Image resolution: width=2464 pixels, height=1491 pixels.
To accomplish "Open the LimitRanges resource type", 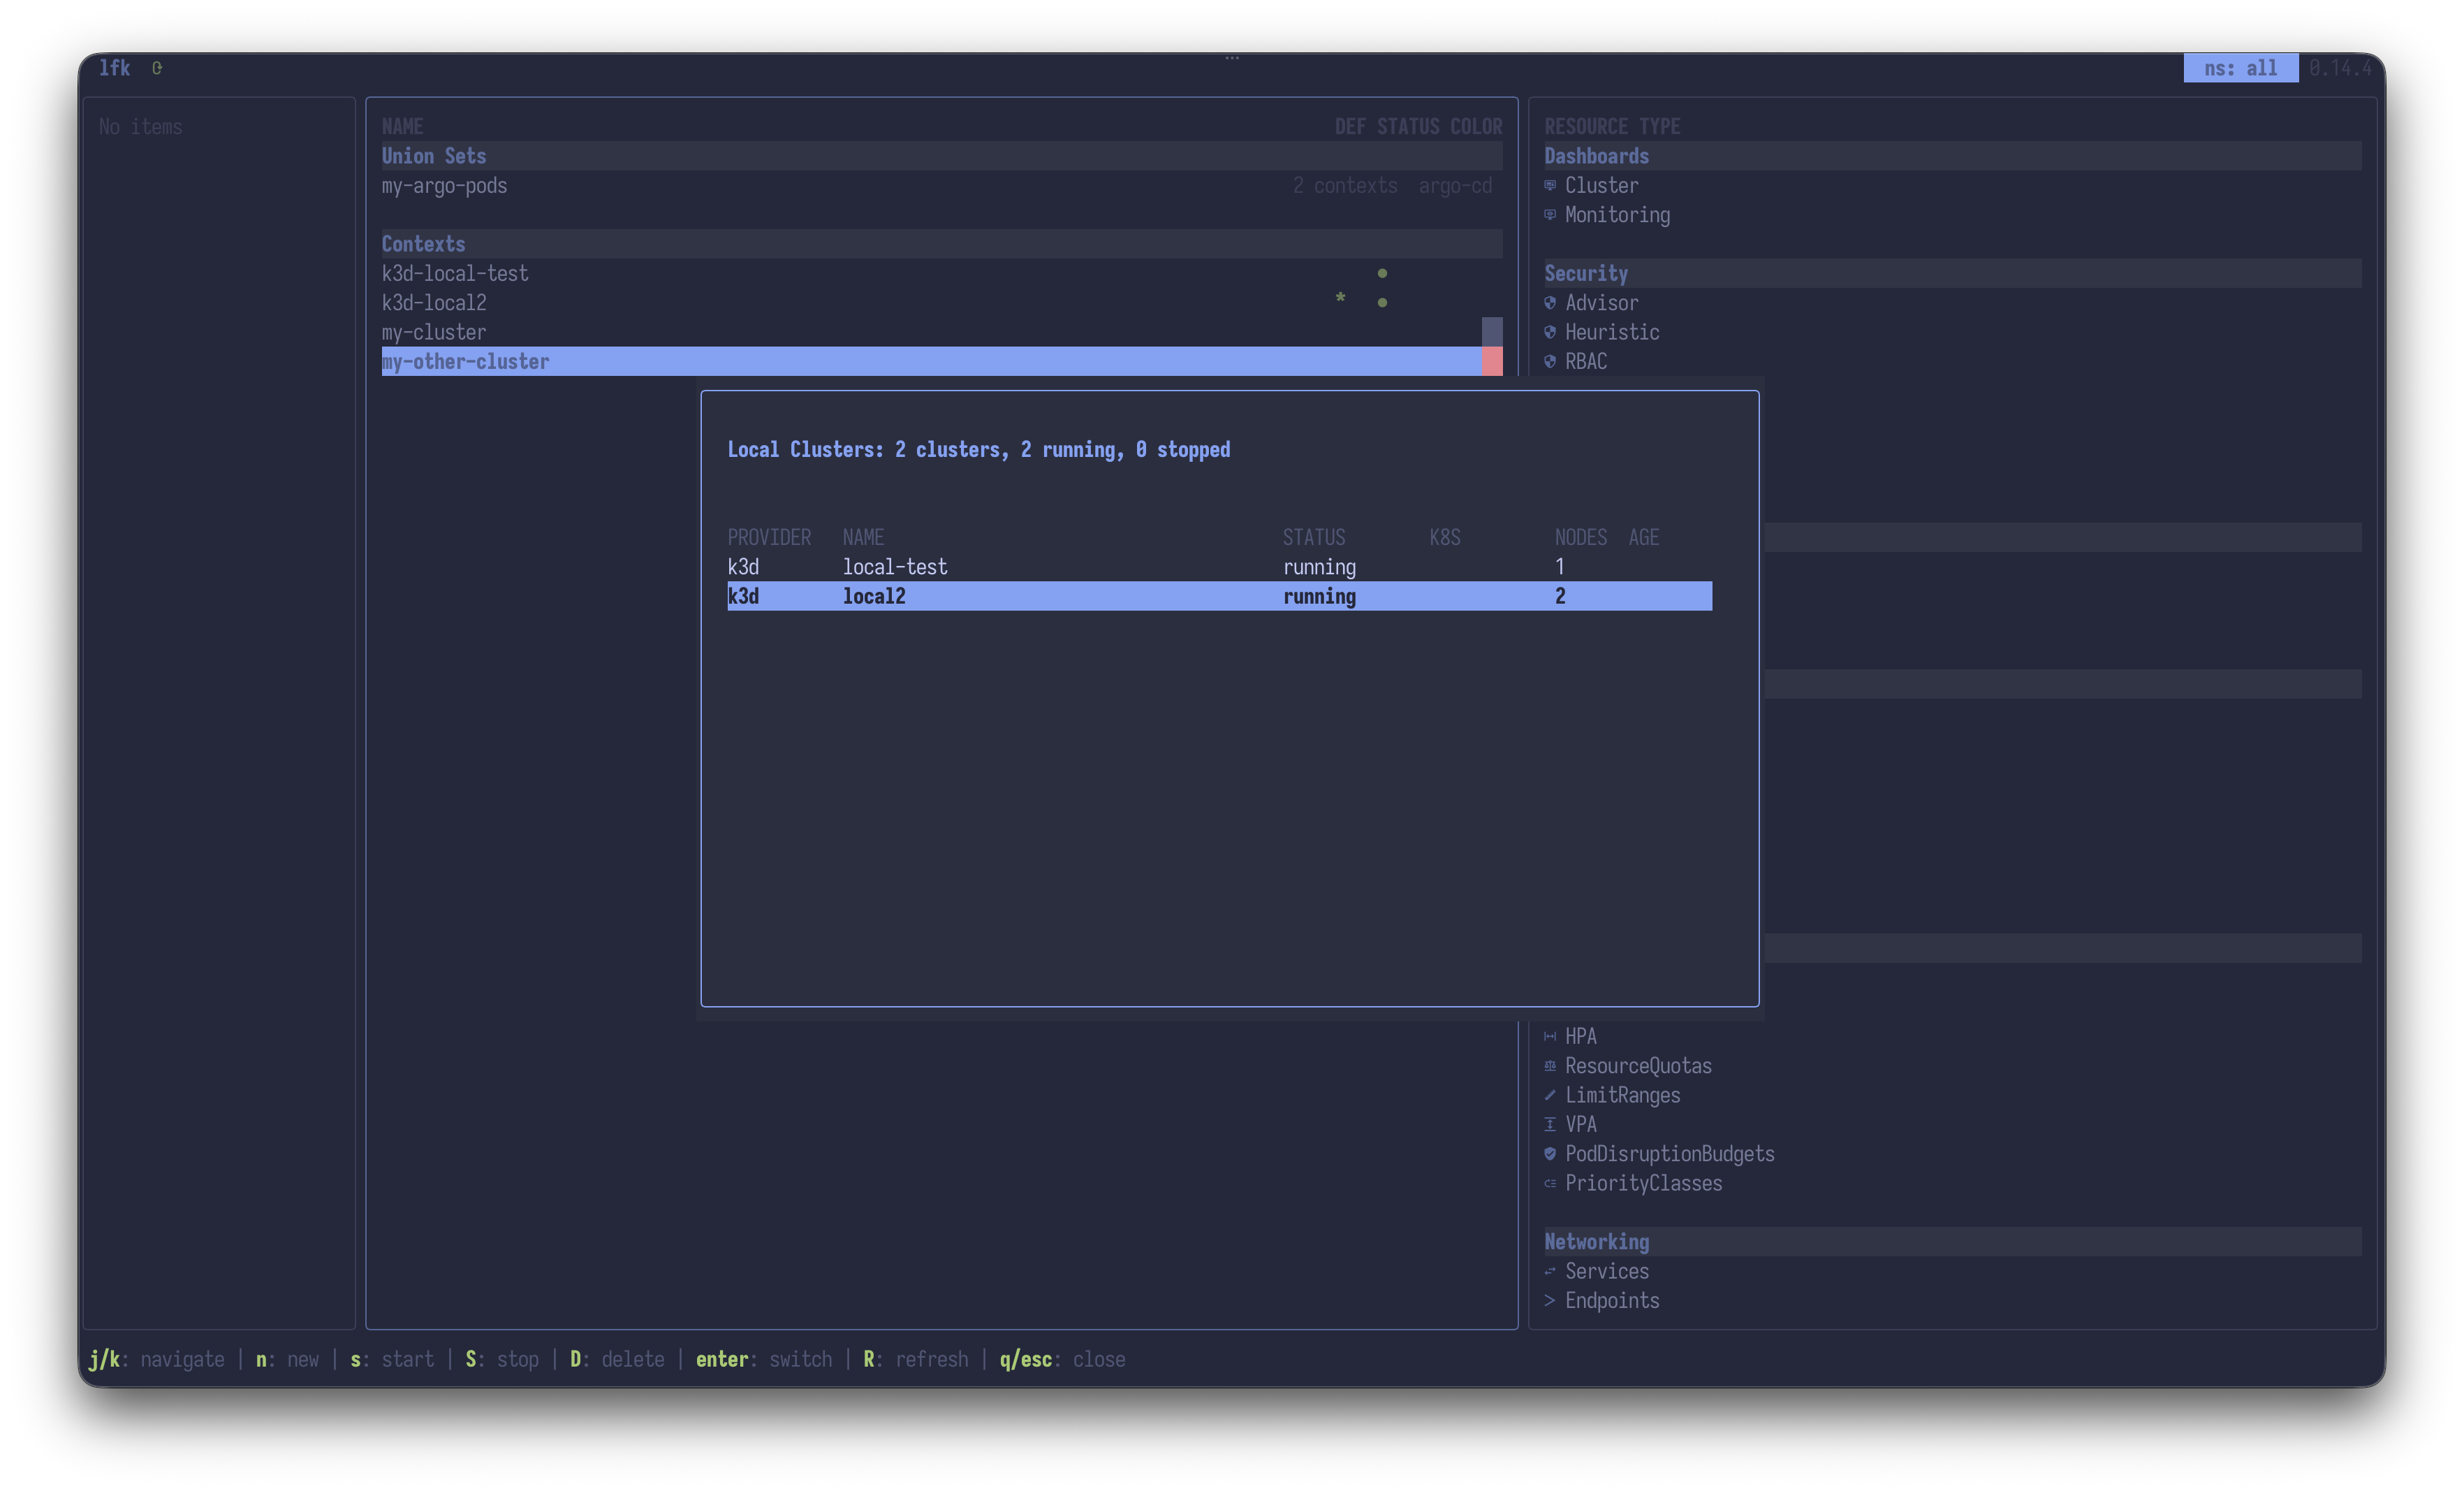I will tap(1622, 1095).
